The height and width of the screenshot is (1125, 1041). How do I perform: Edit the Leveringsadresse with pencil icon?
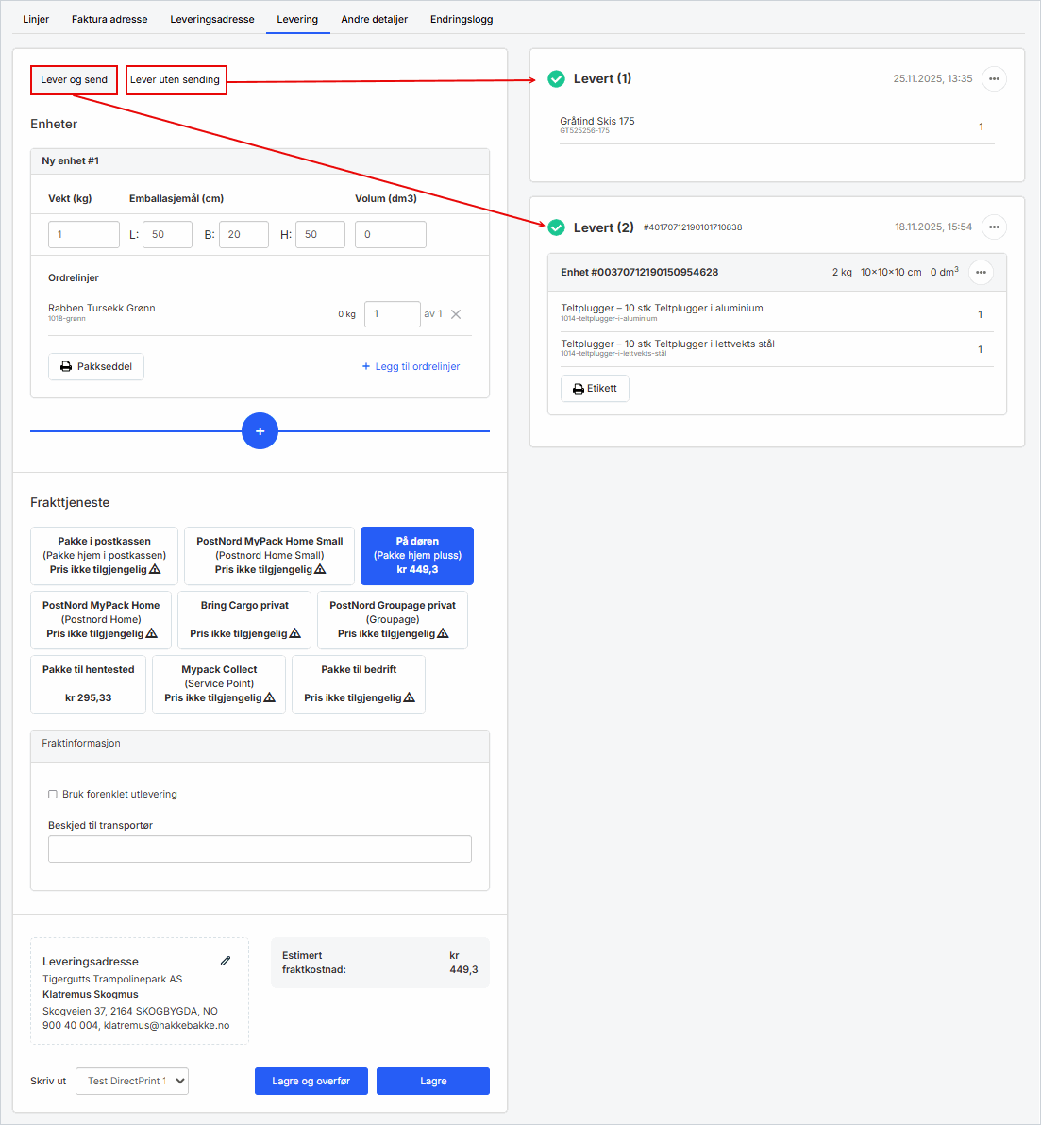point(226,961)
